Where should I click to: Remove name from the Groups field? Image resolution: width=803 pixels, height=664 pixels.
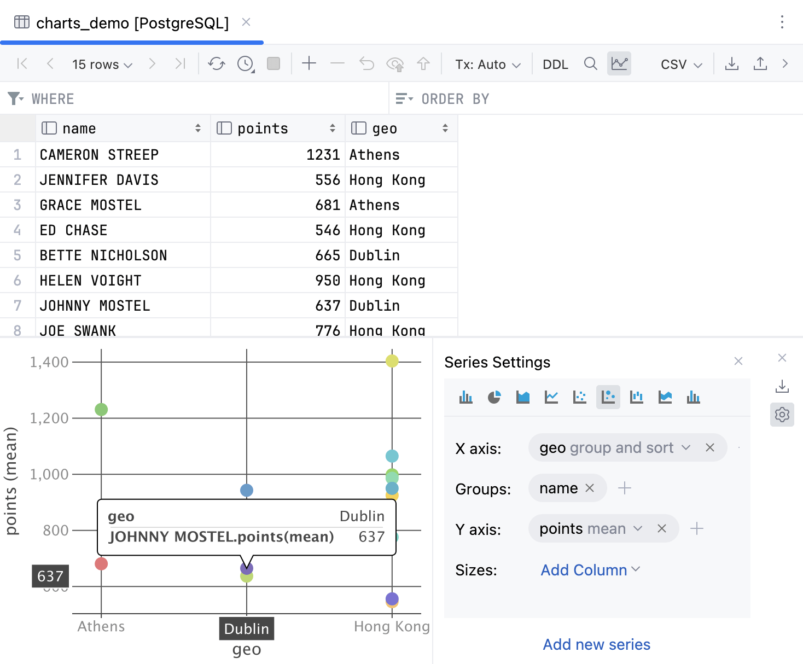point(590,488)
